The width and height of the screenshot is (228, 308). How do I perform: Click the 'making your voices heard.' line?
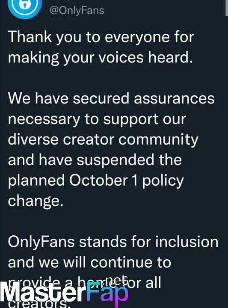pos(101,57)
